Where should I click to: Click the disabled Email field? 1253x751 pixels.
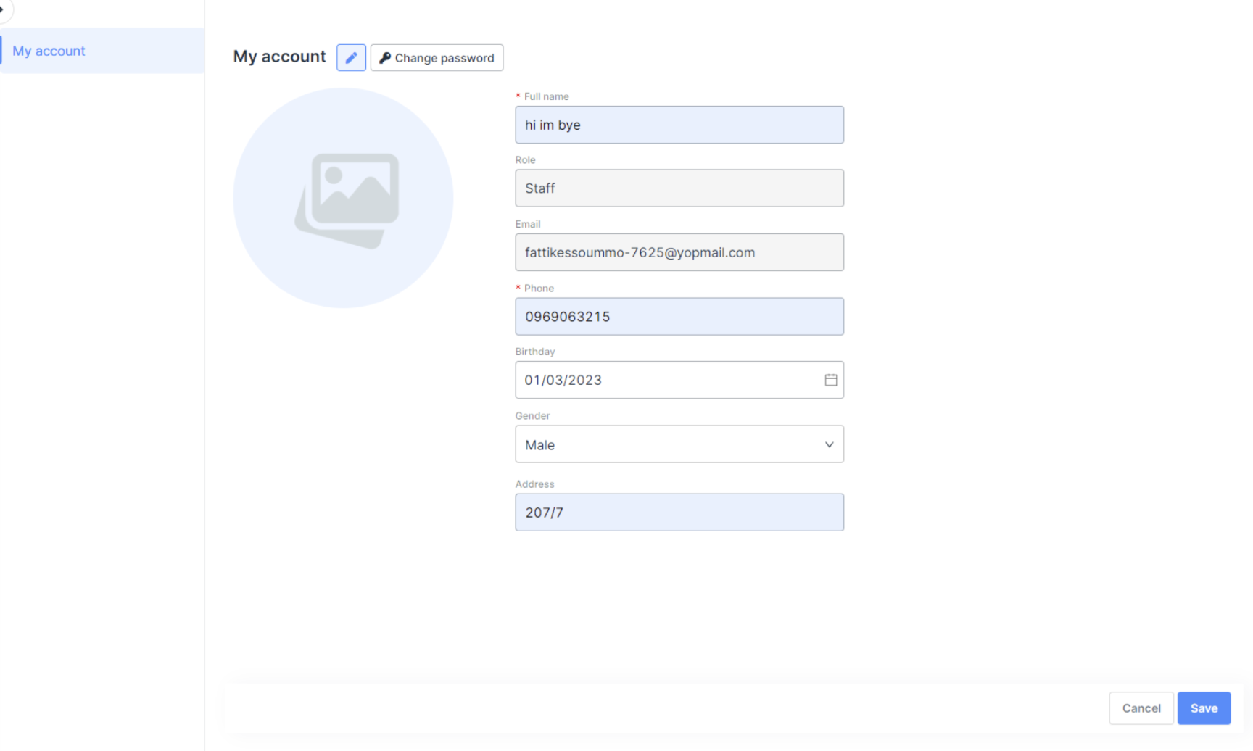pyautogui.click(x=679, y=252)
